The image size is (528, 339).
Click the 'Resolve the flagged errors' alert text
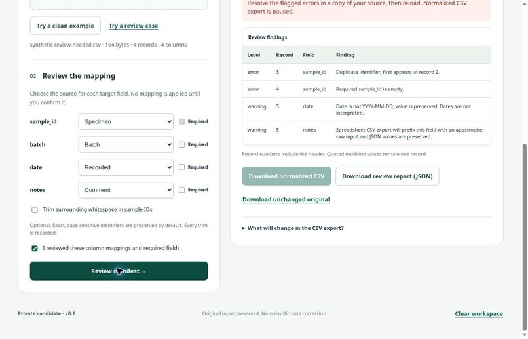[357, 7]
